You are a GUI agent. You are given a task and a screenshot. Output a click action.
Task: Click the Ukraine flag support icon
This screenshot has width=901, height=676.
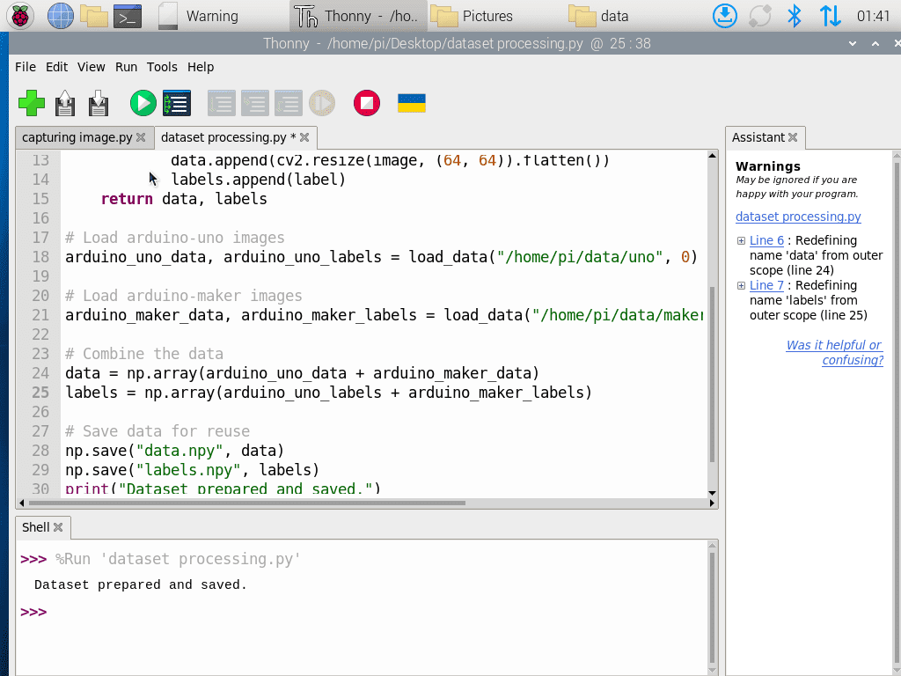tap(412, 103)
